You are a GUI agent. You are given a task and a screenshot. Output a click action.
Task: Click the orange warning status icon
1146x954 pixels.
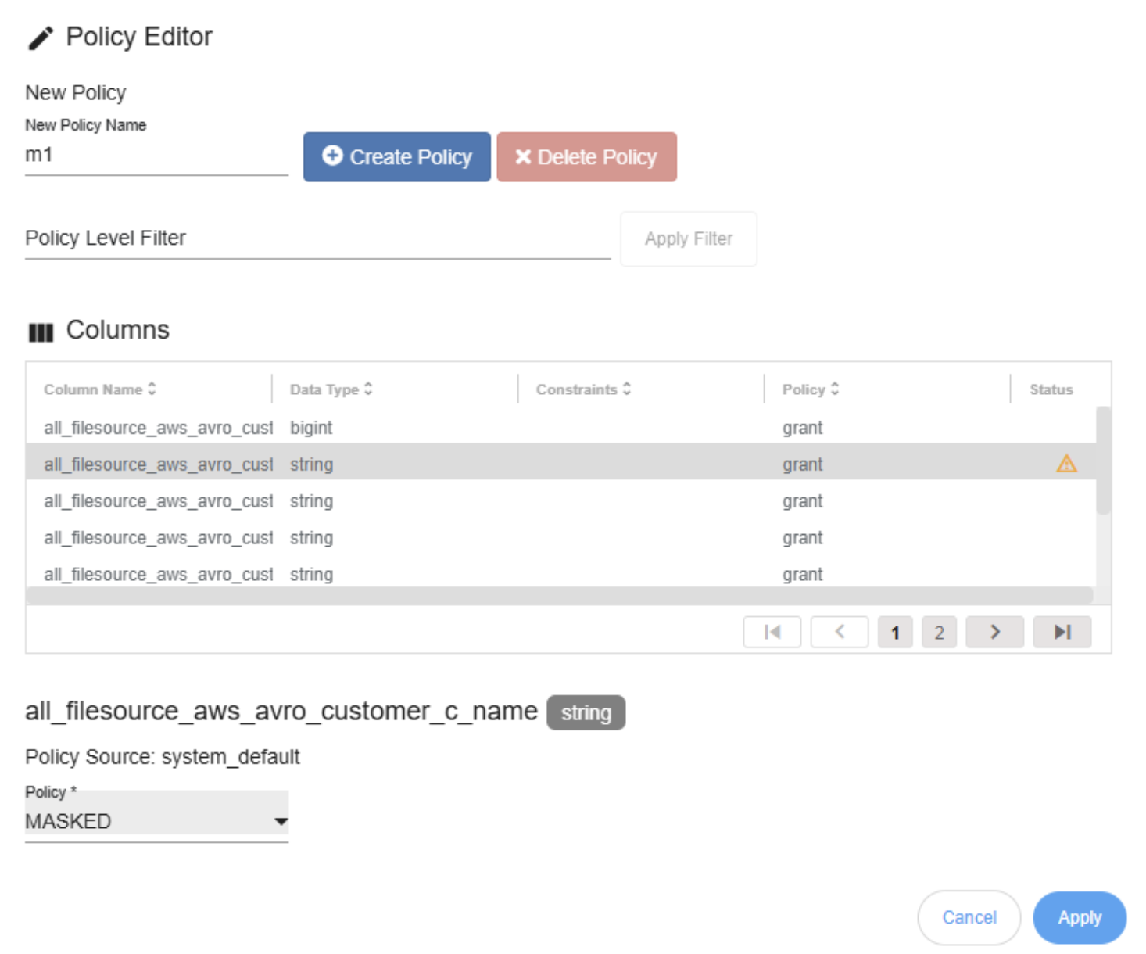pos(1065,464)
